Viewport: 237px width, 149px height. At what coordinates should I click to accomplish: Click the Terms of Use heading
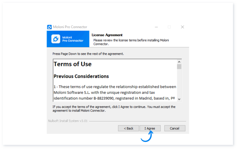coord(72,64)
